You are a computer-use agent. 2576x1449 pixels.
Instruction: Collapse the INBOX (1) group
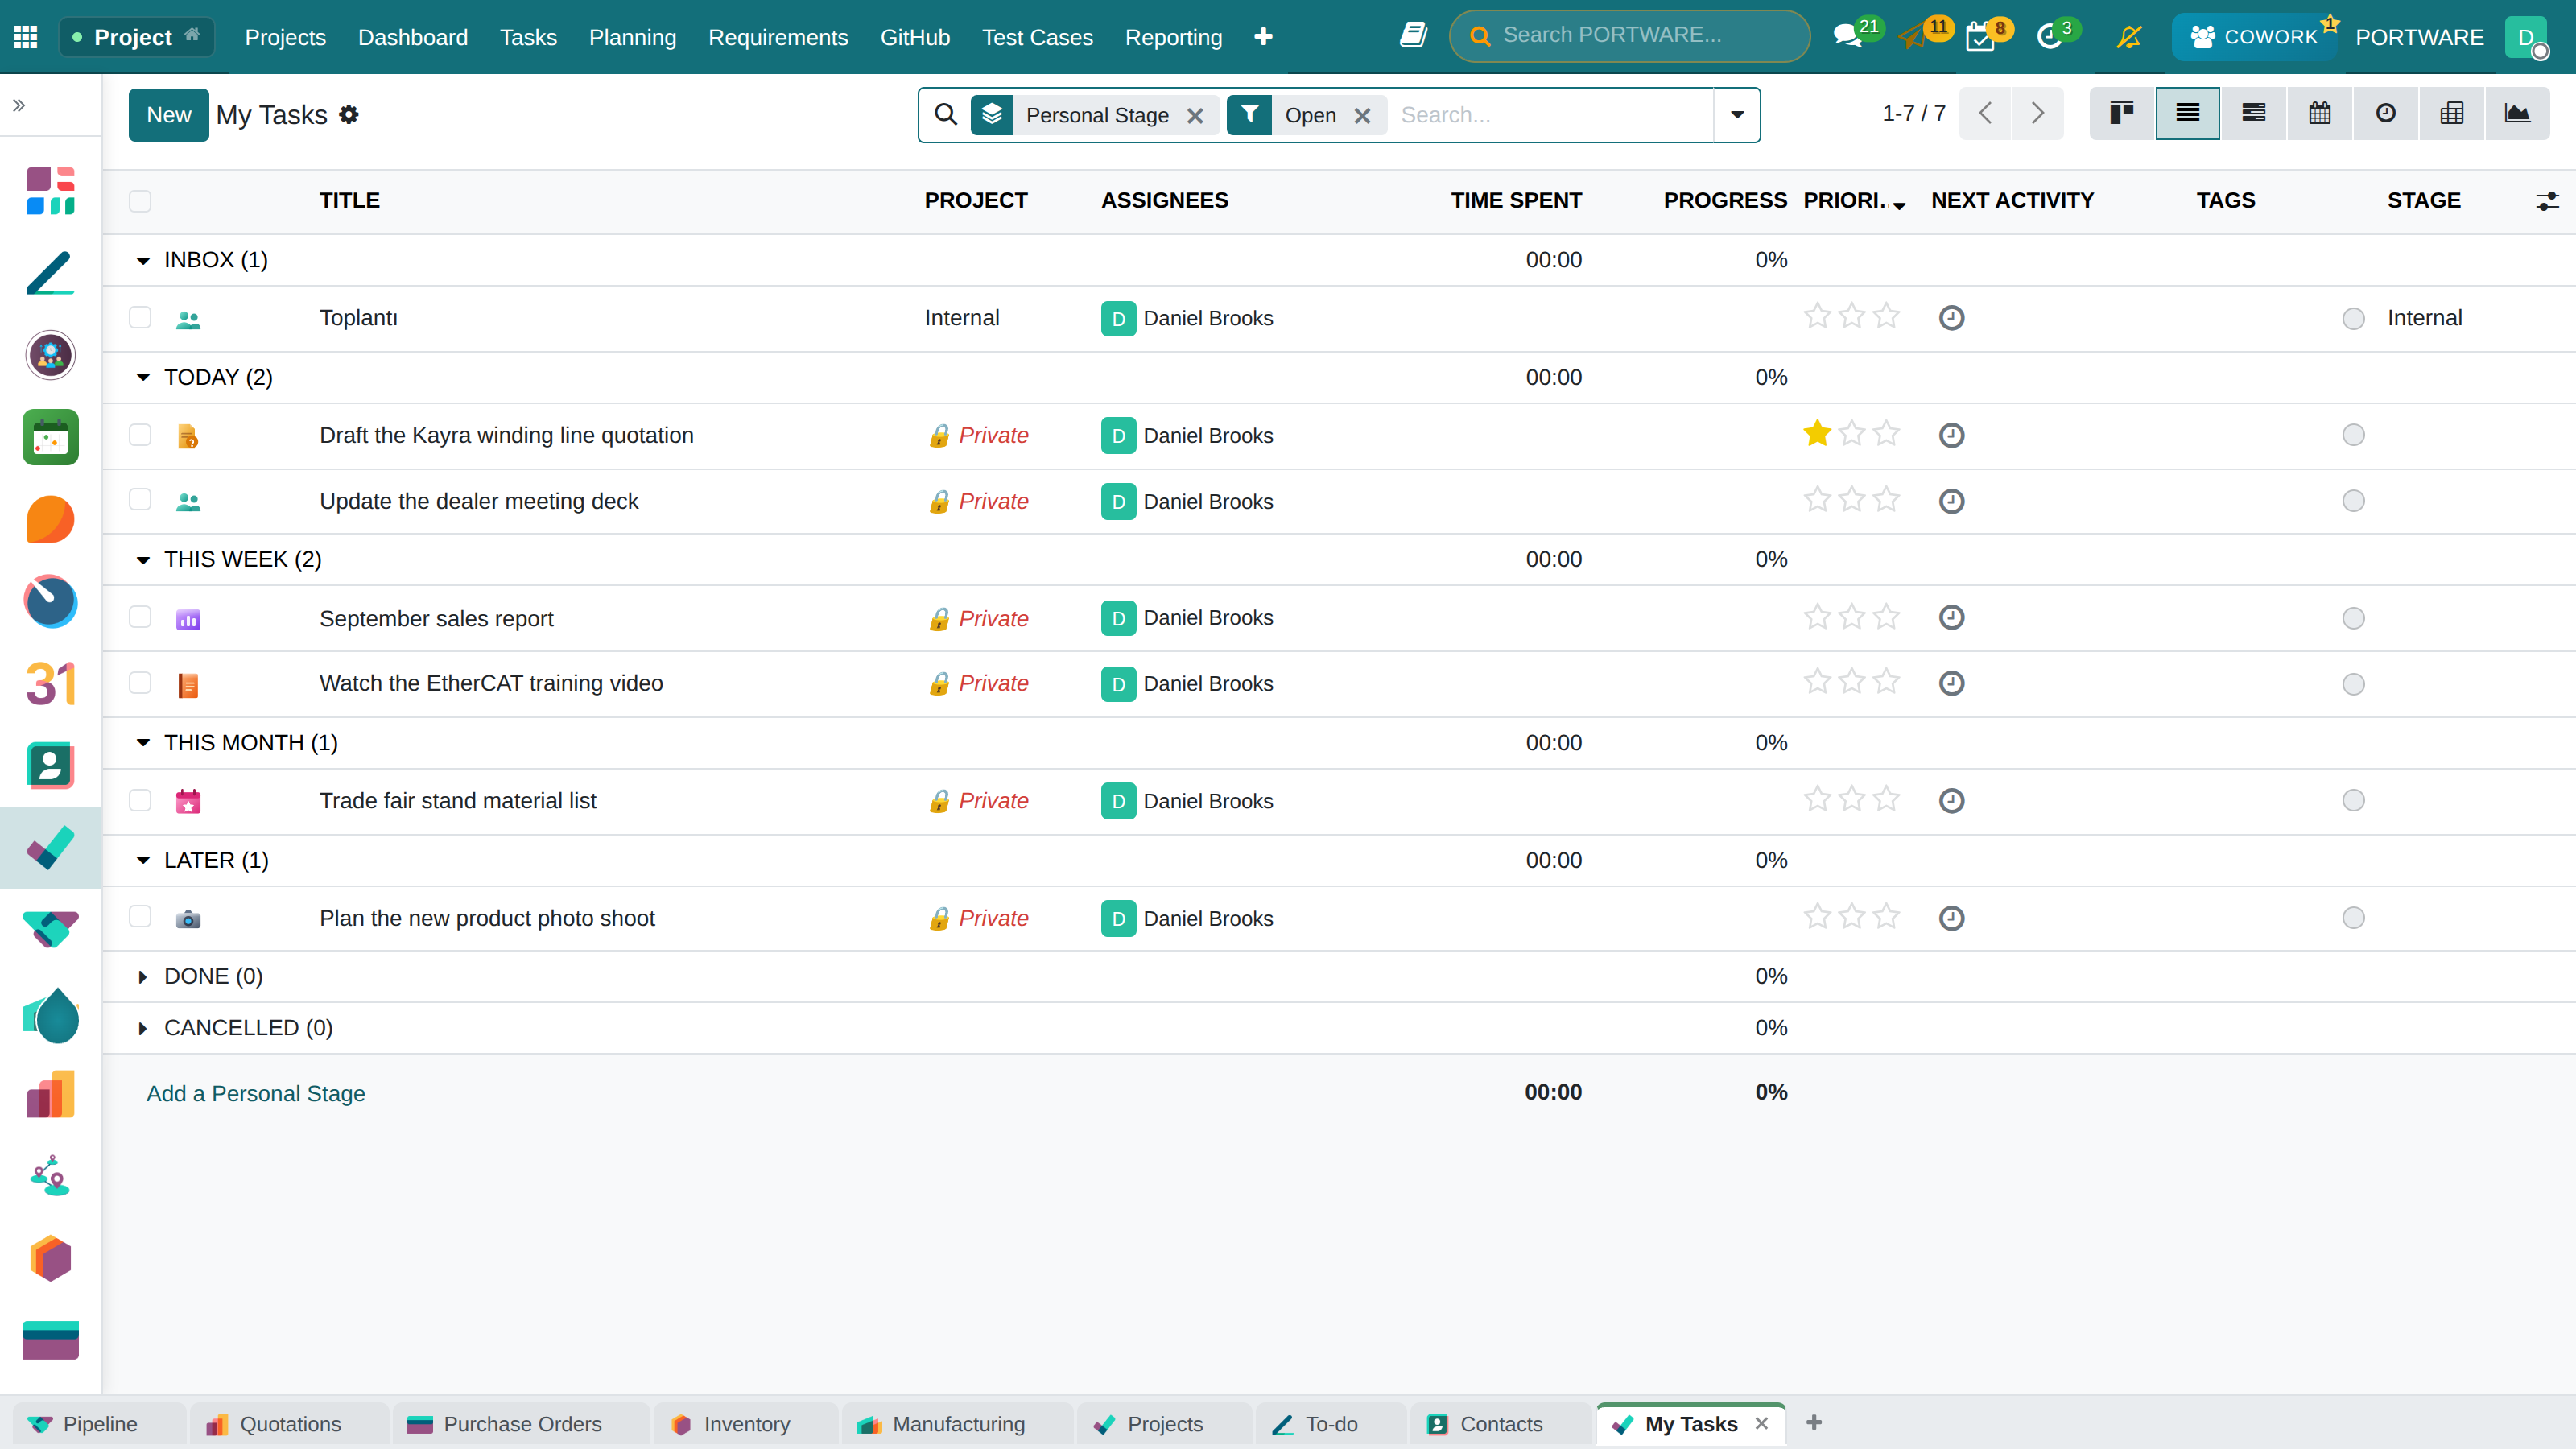click(143, 261)
